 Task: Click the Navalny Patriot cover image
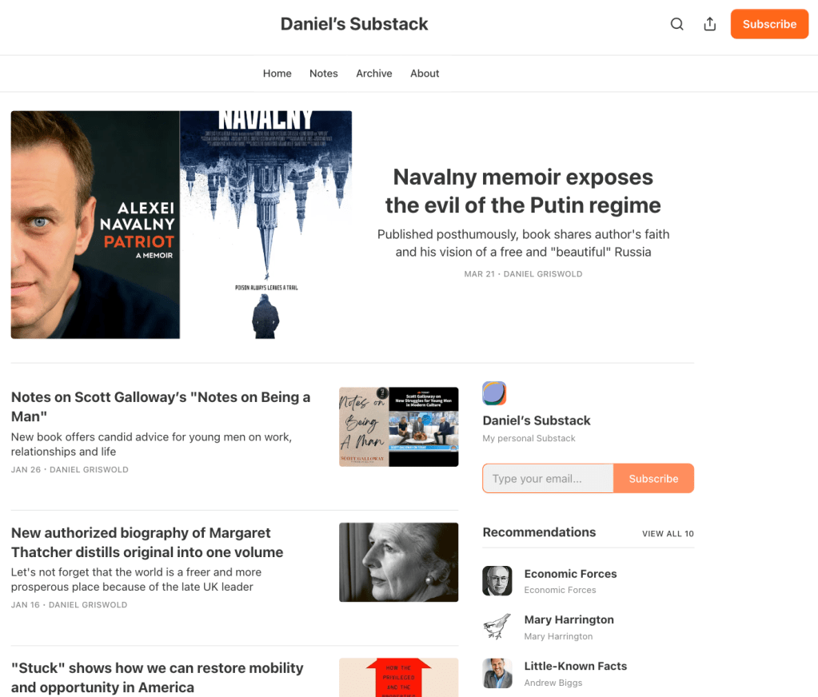coord(182,225)
